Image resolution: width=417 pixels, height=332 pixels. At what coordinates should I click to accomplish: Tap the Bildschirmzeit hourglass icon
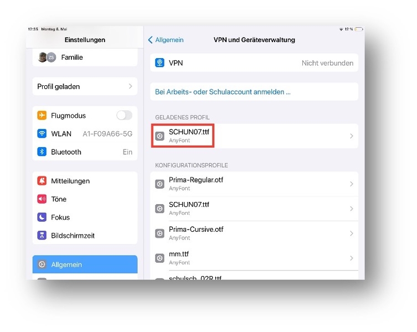point(42,236)
